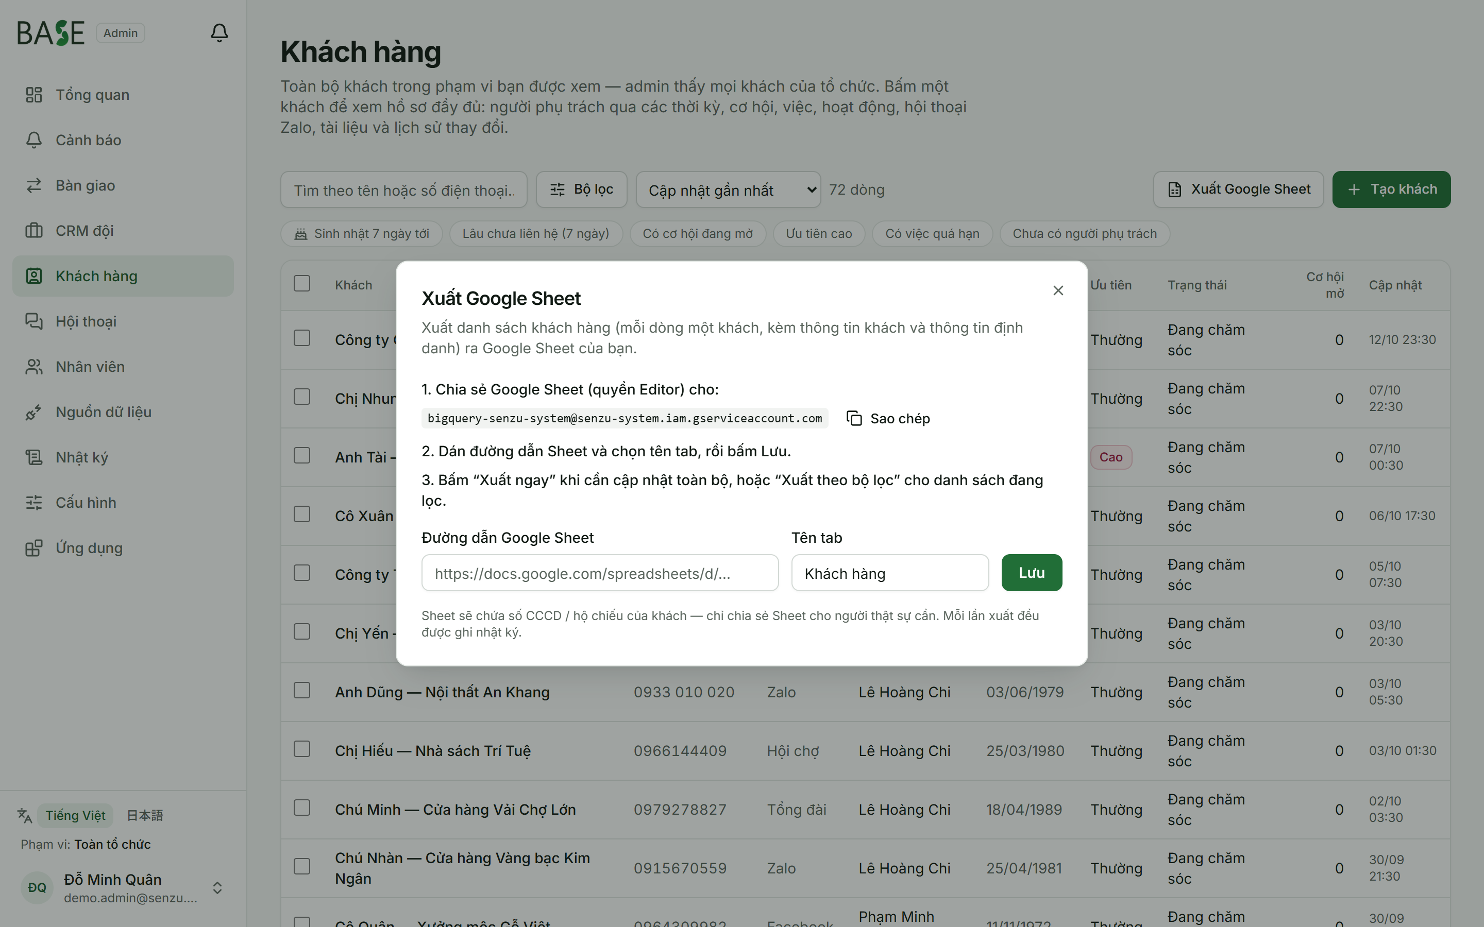Apply the Có việc quá hạn filter chip
Viewport: 1484px width, 927px height.
932,234
